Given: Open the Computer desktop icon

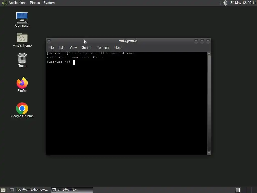Looking at the screenshot, I should [x=22, y=19].
